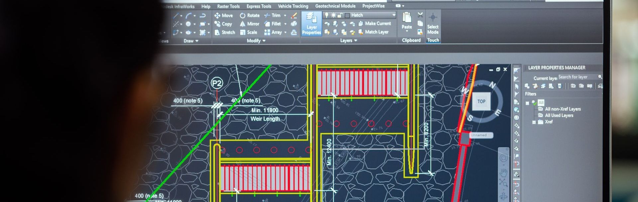Image resolution: width=638 pixels, height=202 pixels.
Task: Open the steering wheel in navigation bar
Action: pyautogui.click(x=503, y=158)
